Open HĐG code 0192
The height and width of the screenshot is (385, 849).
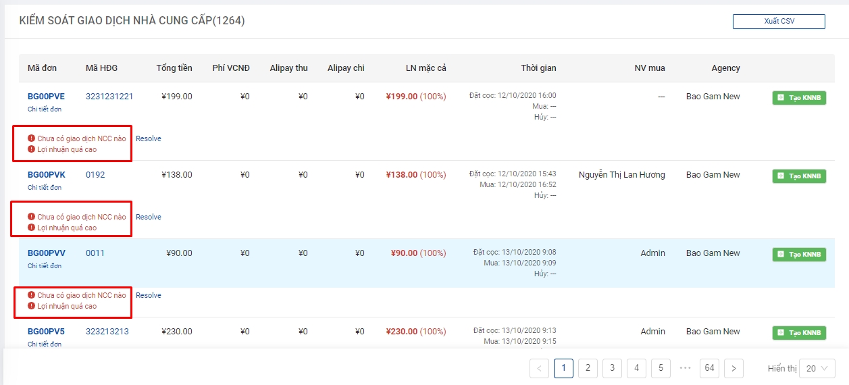coord(95,175)
